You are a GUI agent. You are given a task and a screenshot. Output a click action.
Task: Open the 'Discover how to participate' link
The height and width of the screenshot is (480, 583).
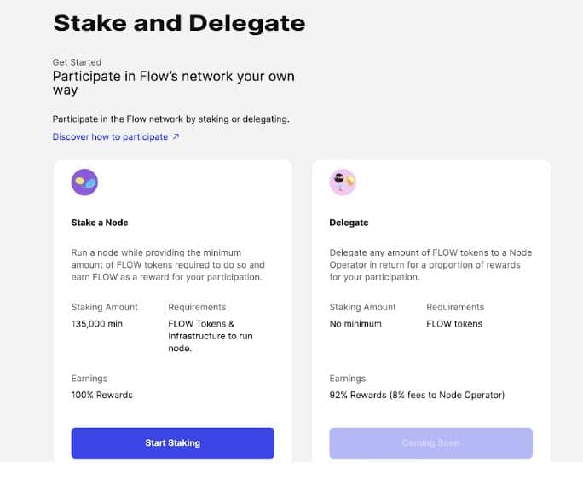tap(110, 136)
